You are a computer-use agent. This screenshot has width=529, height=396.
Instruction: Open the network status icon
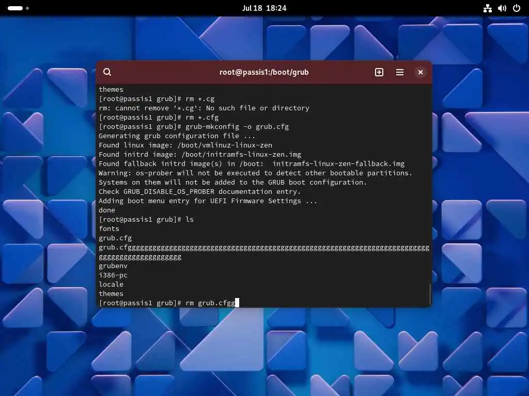pos(487,8)
